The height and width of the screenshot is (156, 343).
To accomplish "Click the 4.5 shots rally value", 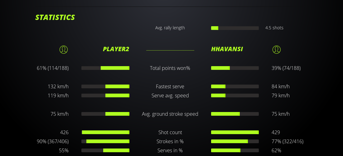I will click(274, 28).
